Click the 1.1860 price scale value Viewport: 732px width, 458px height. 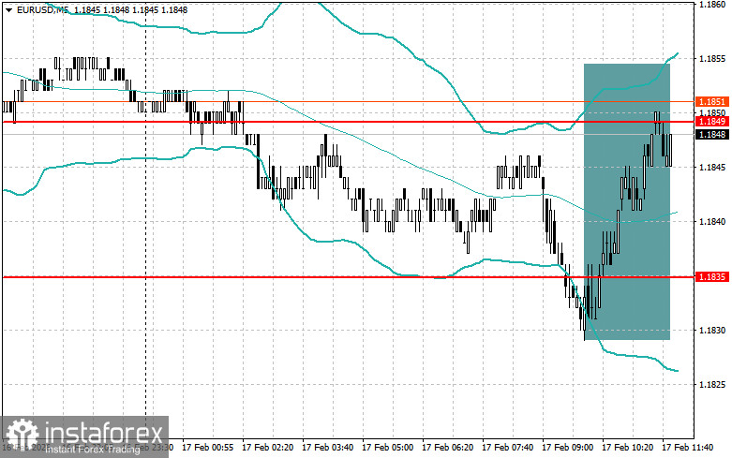tap(712, 4)
